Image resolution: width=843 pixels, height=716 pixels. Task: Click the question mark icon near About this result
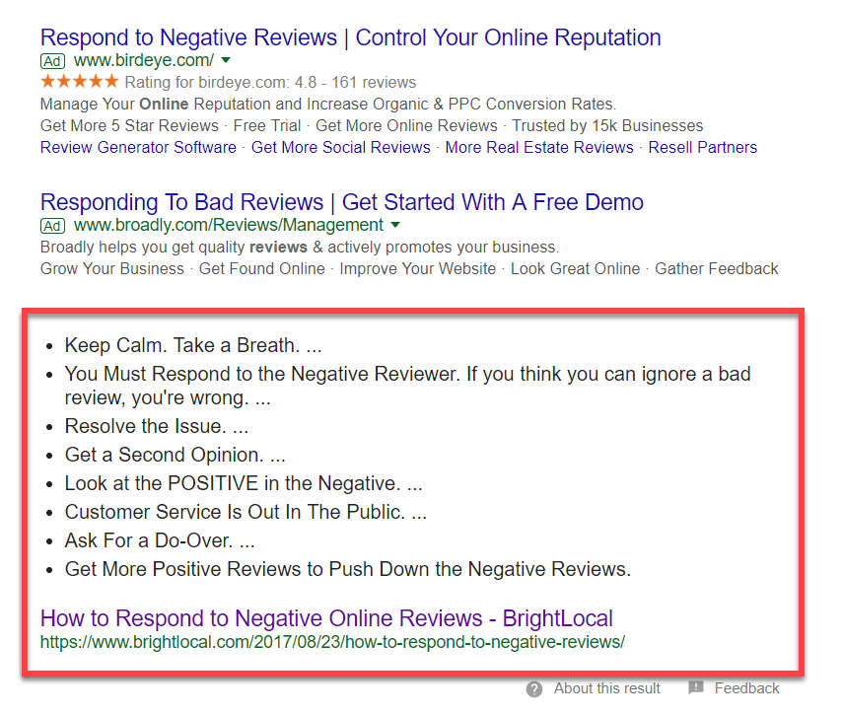533,688
